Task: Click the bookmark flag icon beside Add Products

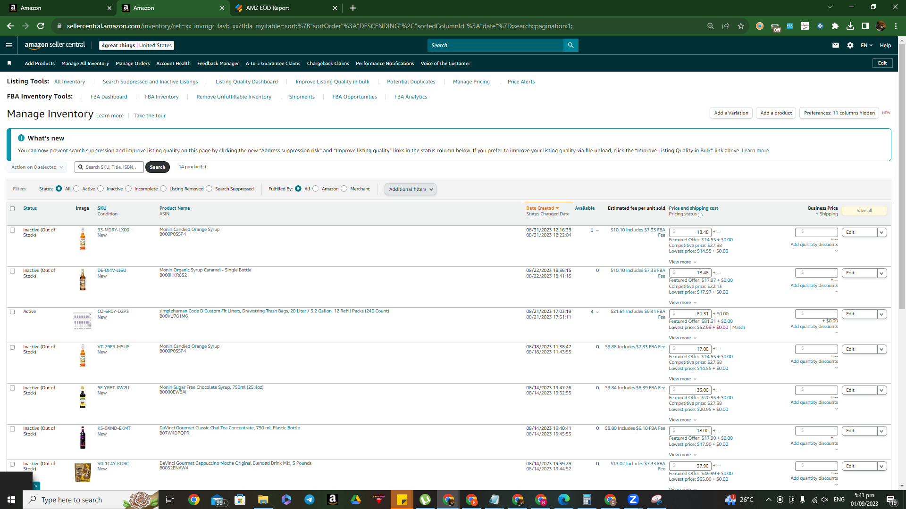Action: [9, 63]
